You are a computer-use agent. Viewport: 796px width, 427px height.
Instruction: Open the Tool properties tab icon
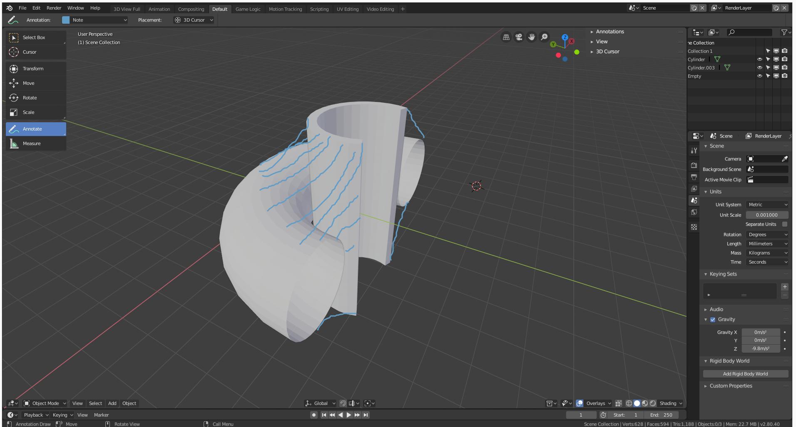[694, 151]
